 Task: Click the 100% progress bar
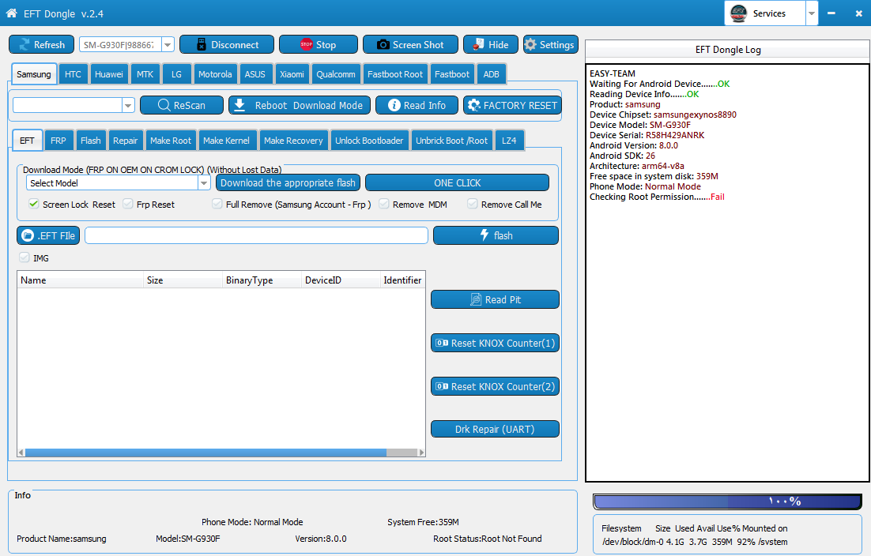(727, 501)
